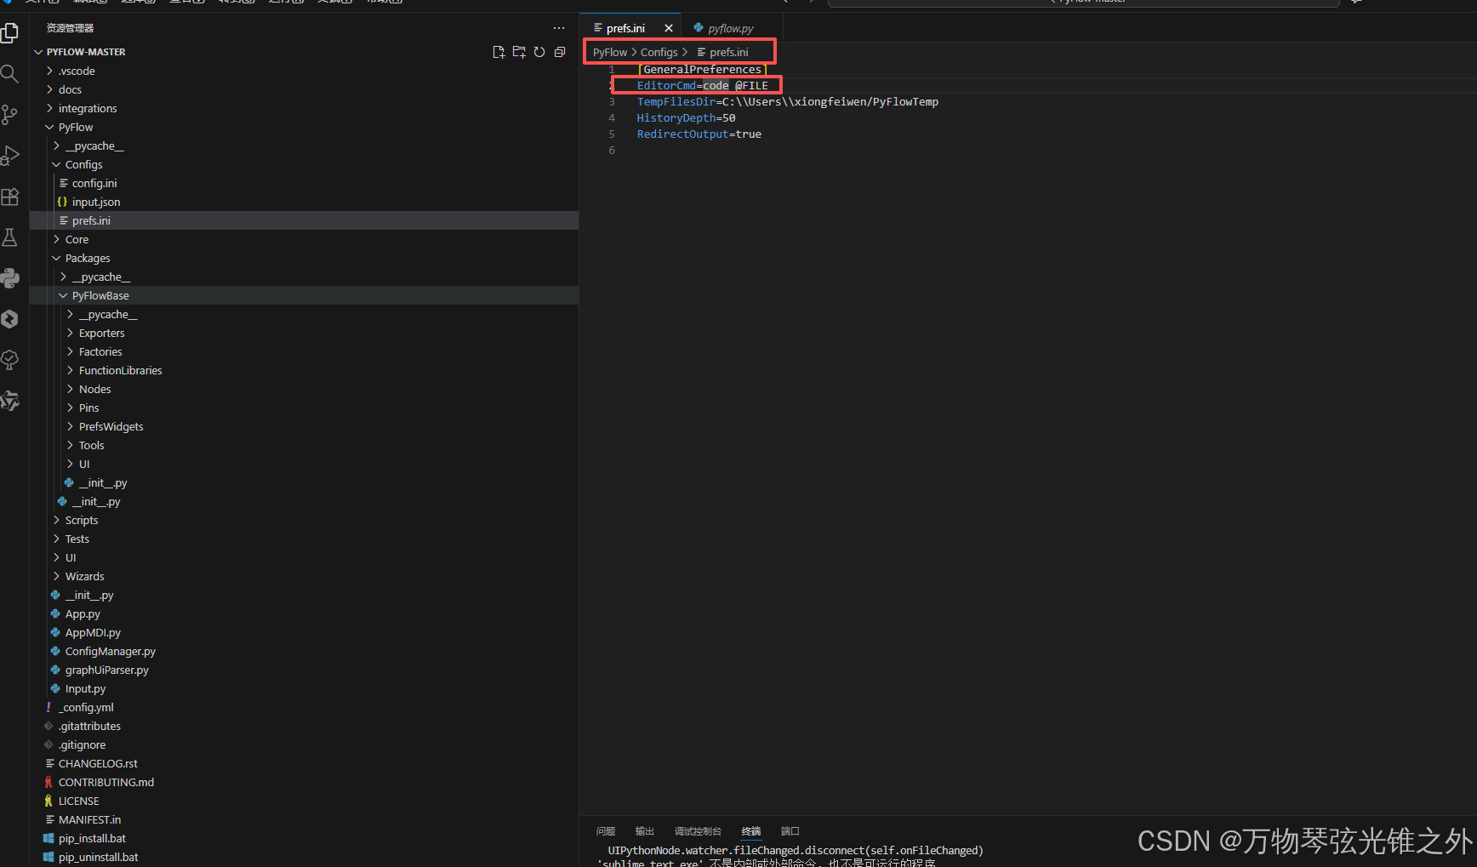
Task: Select the prefs.ini editor tab
Action: tap(625, 28)
